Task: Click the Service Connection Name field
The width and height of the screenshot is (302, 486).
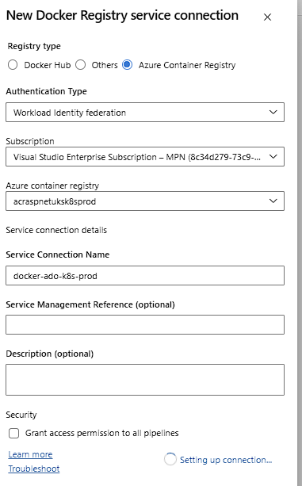Action: 145,276
